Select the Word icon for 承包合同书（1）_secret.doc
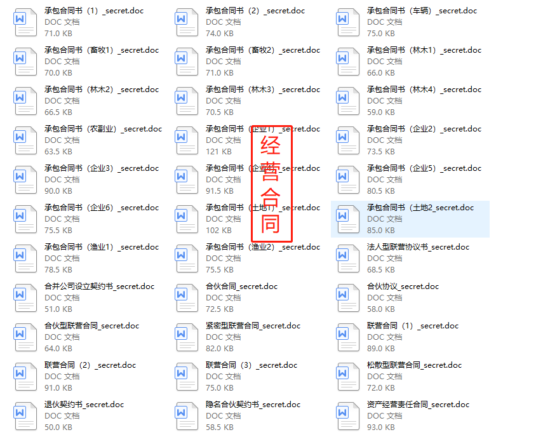Screen dimensions: 536x444 [x=25, y=22]
